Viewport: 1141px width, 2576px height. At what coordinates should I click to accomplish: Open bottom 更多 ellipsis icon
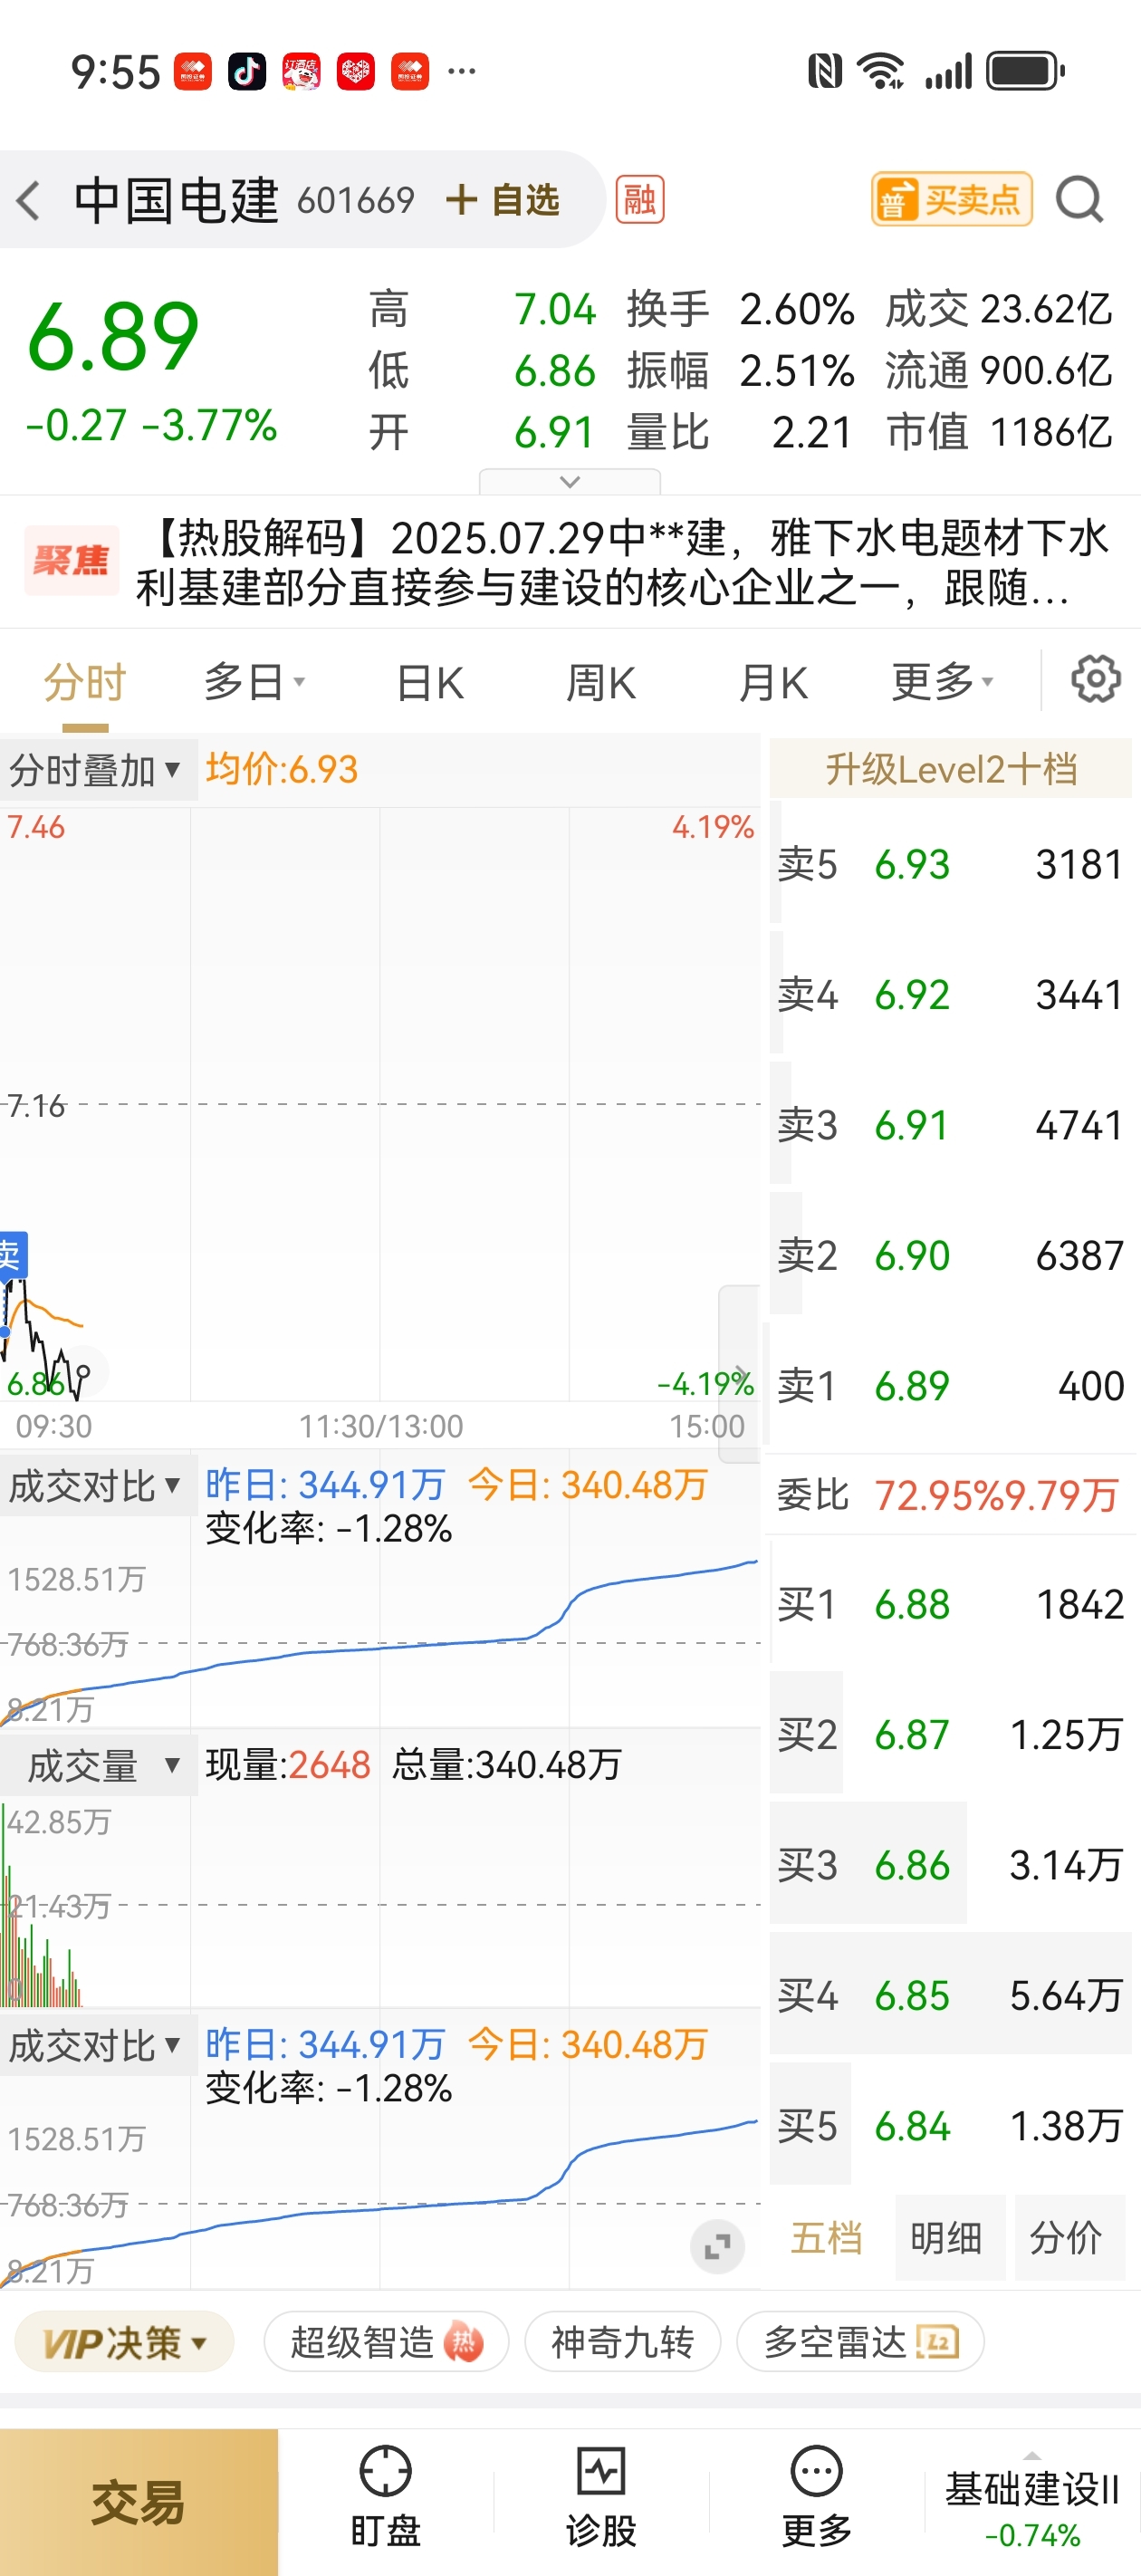[817, 2497]
